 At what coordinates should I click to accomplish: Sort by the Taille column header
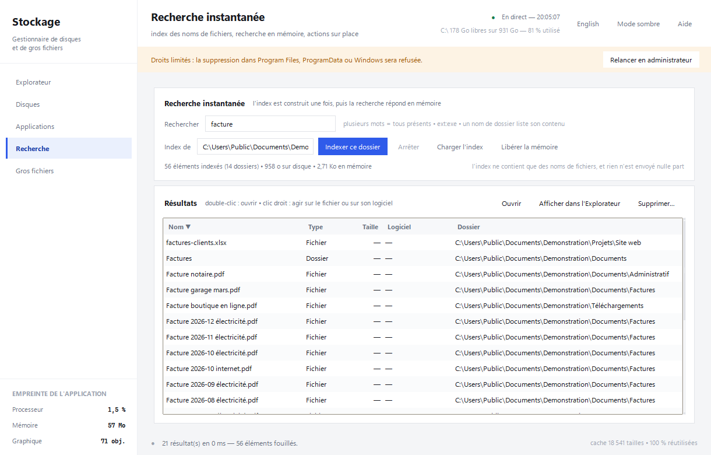(x=370, y=227)
